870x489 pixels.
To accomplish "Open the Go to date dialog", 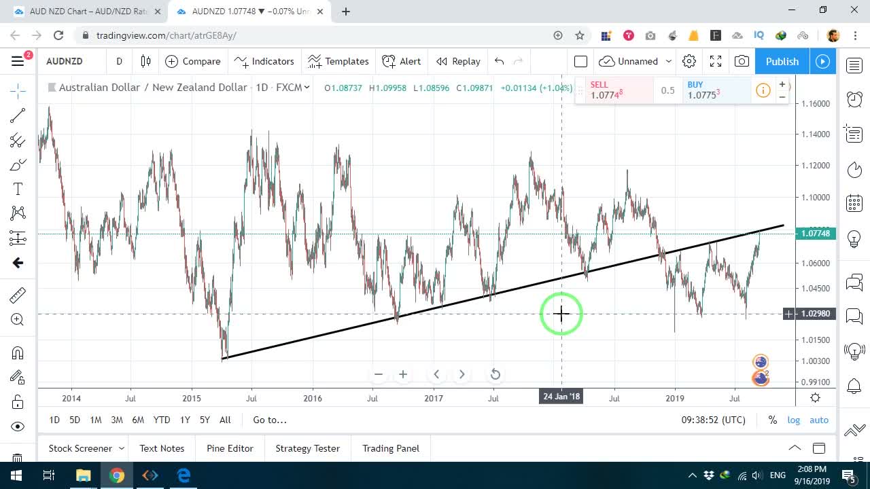I will [270, 420].
